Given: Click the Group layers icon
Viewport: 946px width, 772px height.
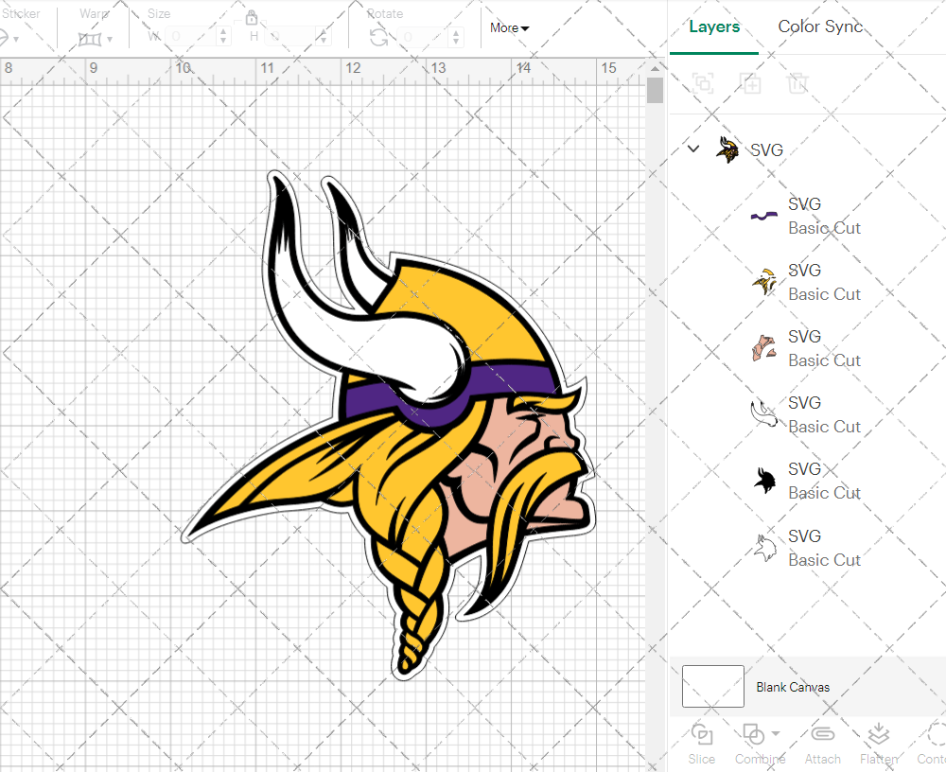Looking at the screenshot, I should tap(703, 84).
